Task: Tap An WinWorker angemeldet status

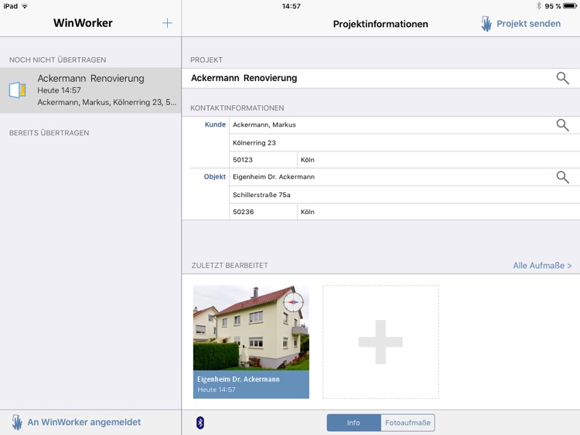Action: tap(76, 423)
